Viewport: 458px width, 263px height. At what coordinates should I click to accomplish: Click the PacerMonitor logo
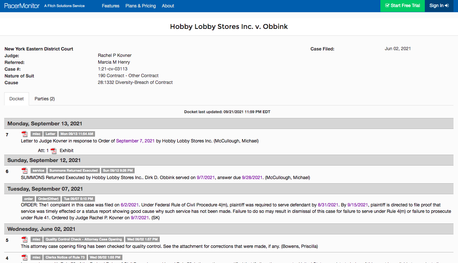(22, 6)
